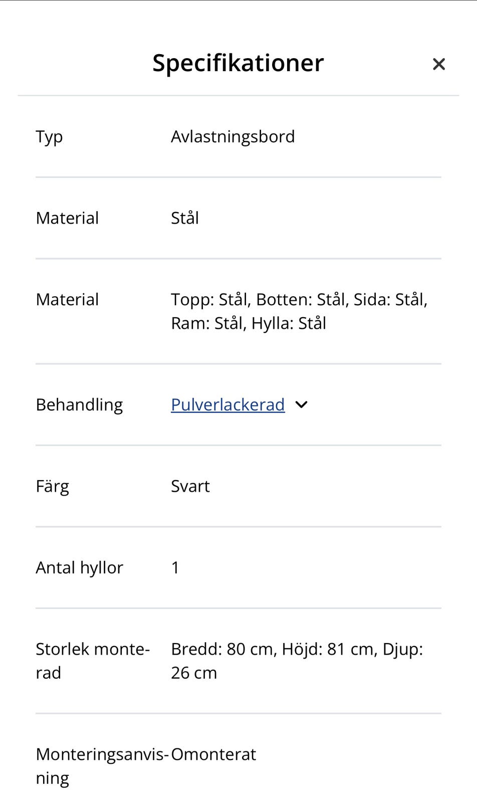Image resolution: width=477 pixels, height=802 pixels.
Task: Click the Specifikationer heading
Action: pos(238,63)
